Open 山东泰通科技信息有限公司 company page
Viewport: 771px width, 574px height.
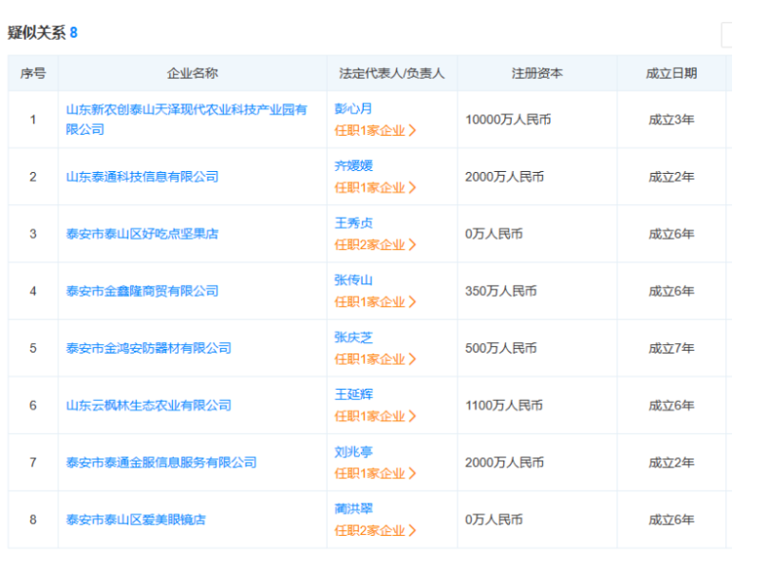142,177
